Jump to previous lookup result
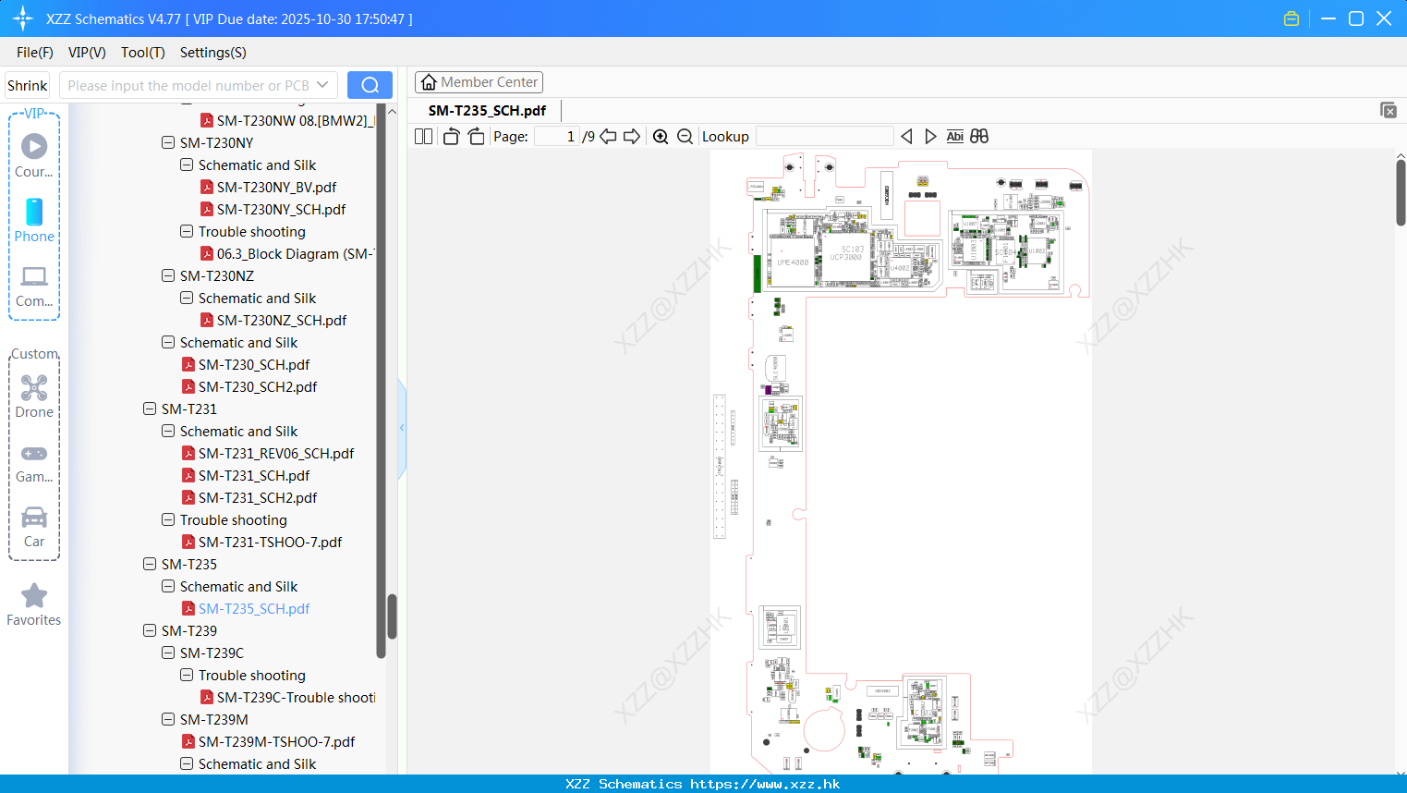 tap(906, 136)
